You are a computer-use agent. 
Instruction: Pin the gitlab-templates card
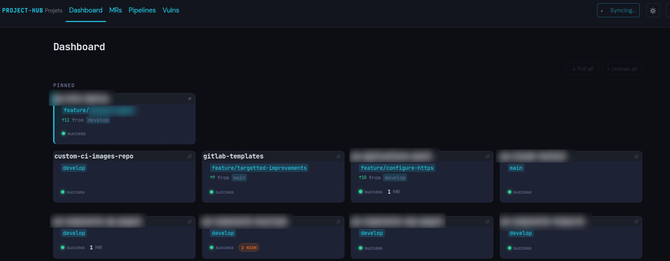coord(339,157)
